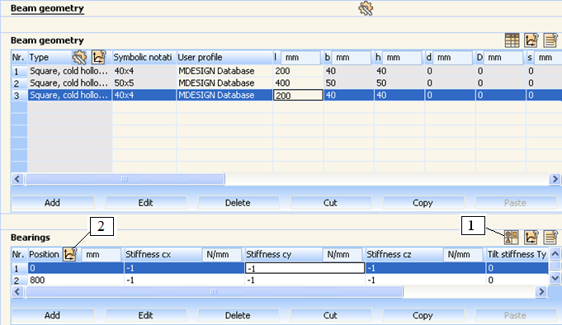Click length input field showing 200 in row 3
Screen dimensions: 562x325
pos(298,96)
